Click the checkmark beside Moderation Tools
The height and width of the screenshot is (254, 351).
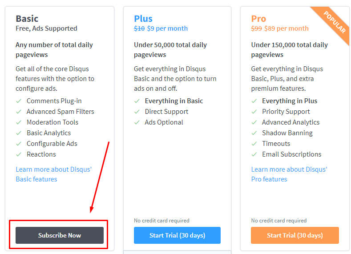click(19, 122)
